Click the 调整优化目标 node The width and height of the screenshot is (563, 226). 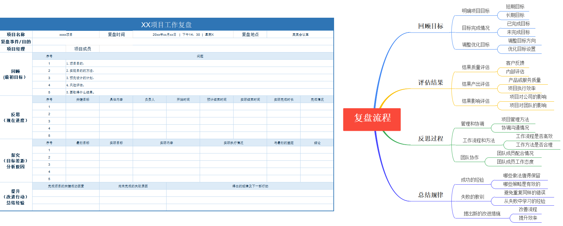click(475, 45)
